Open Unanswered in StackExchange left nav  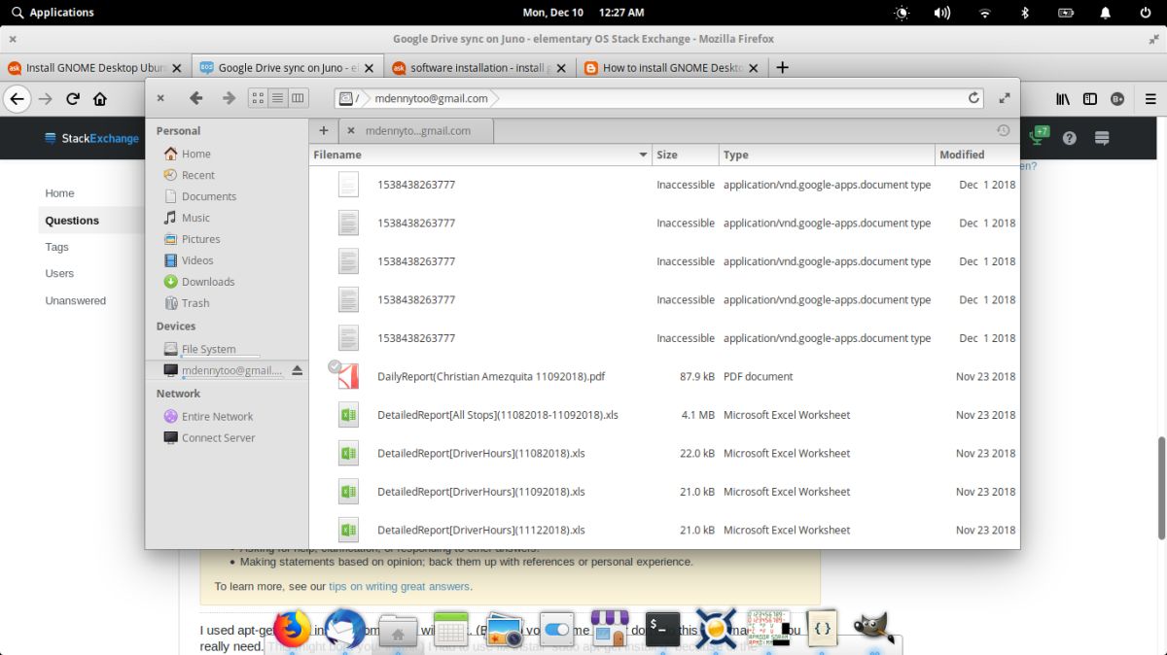[x=75, y=300]
